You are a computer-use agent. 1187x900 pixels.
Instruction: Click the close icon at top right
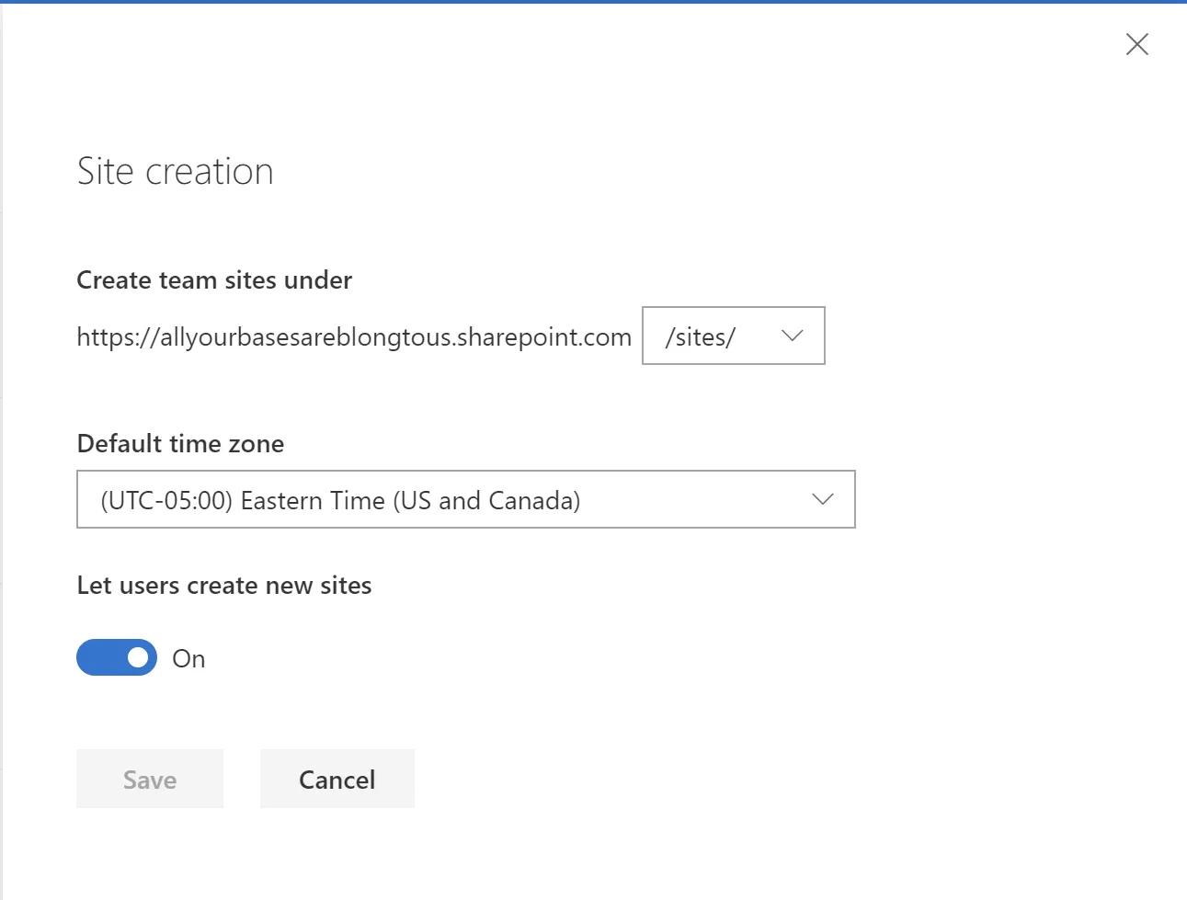pyautogui.click(x=1136, y=44)
